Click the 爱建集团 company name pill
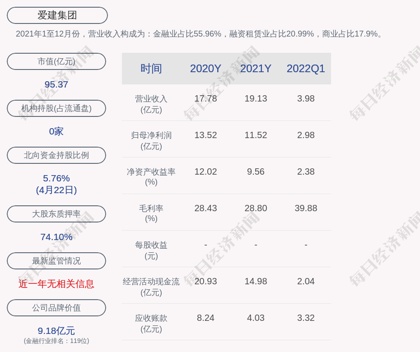The image size is (420, 352). [57, 15]
